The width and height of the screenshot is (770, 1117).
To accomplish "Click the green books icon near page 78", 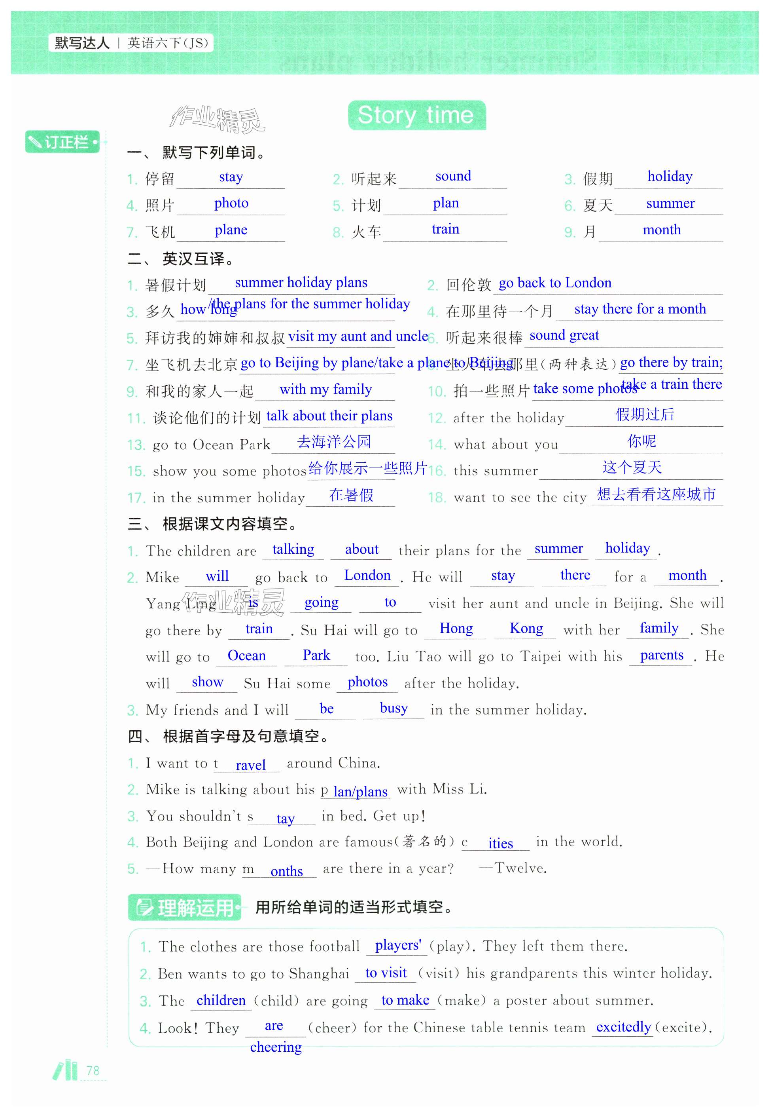I will click(65, 1070).
